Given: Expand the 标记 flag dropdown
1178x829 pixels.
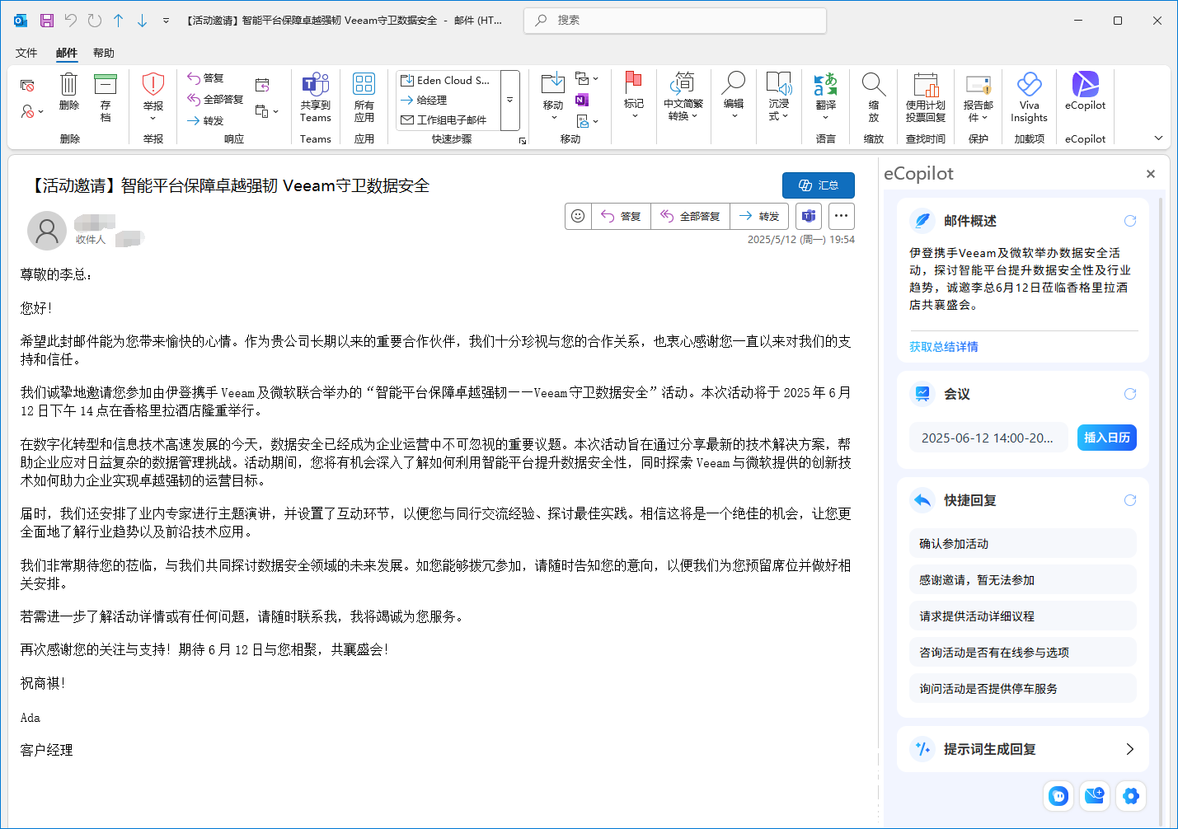Looking at the screenshot, I should pos(634,115).
